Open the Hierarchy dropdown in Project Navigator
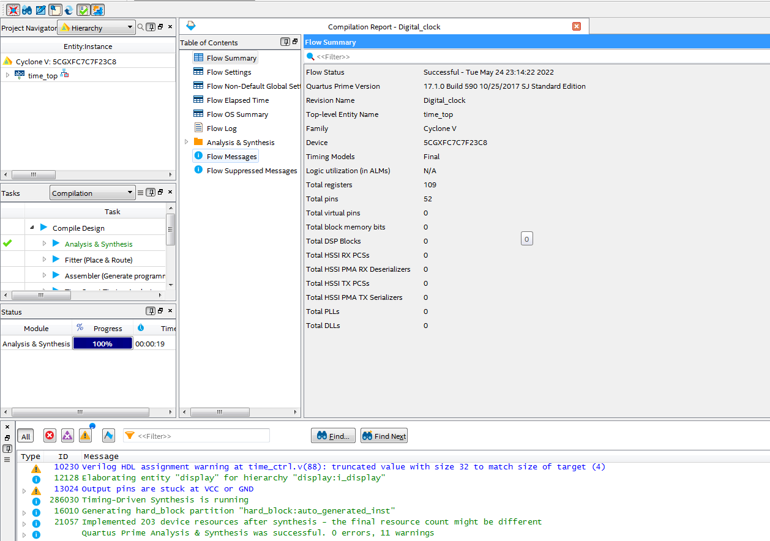This screenshot has height=541, width=770. (96, 28)
